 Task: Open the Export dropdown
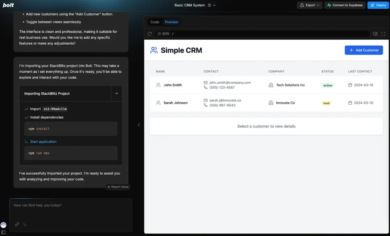(x=309, y=5)
